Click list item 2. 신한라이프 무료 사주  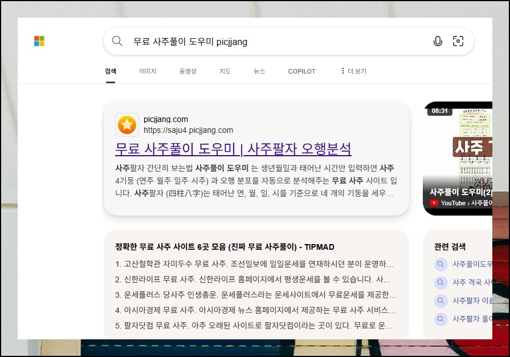(x=253, y=279)
